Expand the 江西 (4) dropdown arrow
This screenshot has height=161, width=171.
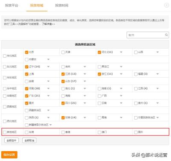tap(157, 88)
